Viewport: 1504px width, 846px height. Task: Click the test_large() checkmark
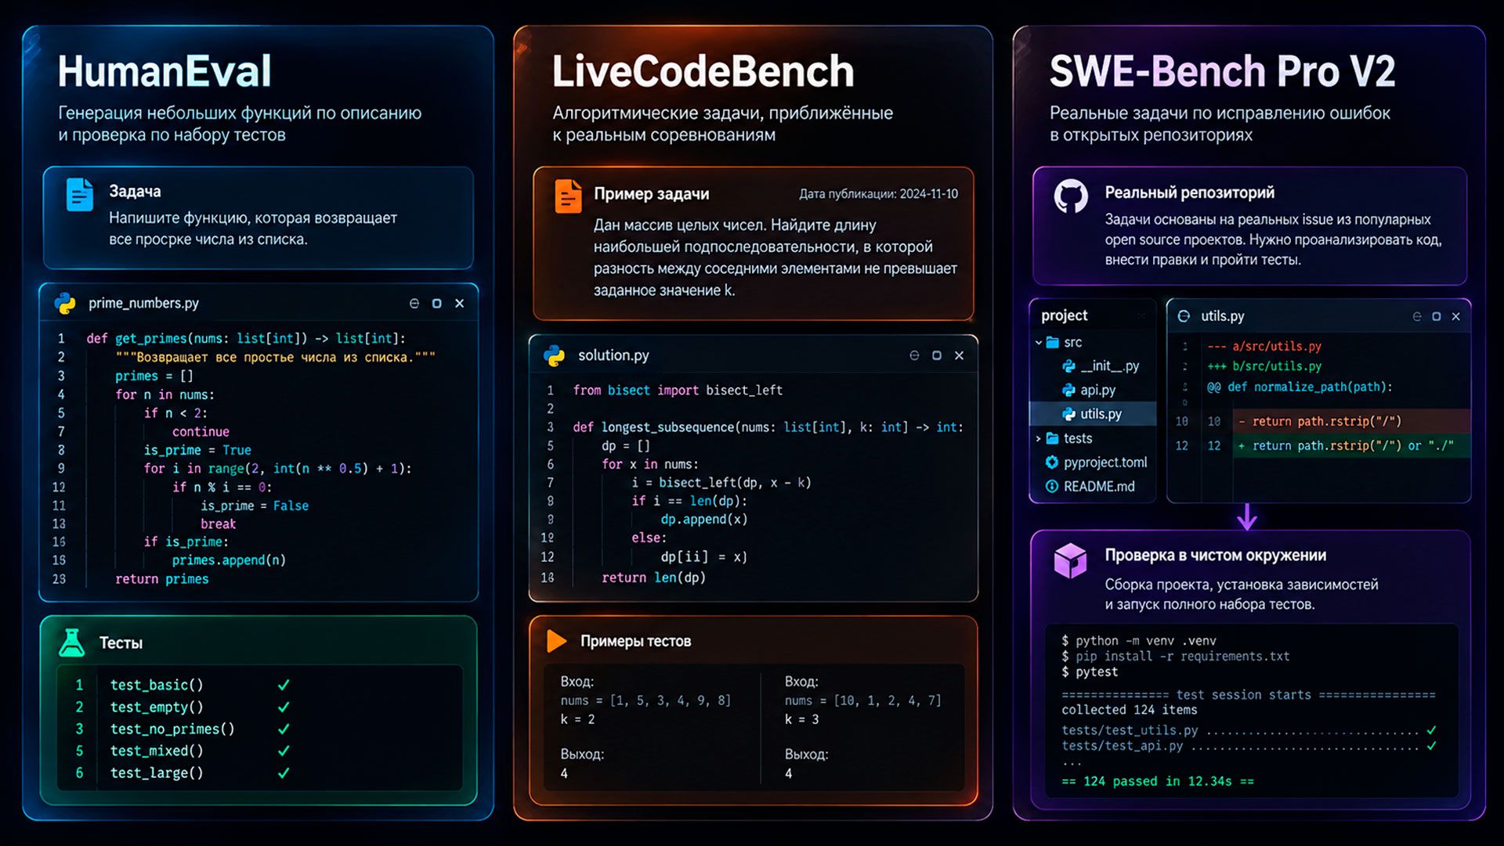point(284,772)
